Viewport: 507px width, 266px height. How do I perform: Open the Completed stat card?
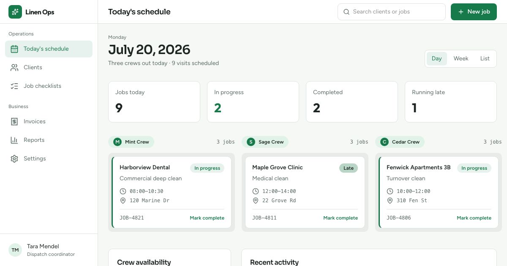pos(352,102)
